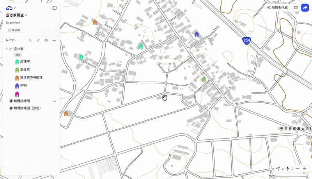The image size is (312, 179).
Task: Show all layers with the open-eye icon
Action: tap(46, 40)
